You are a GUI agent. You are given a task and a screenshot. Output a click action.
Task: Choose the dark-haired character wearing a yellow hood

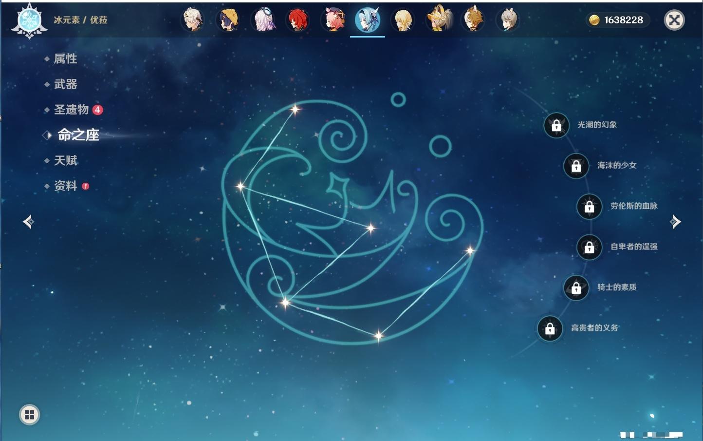click(x=228, y=20)
